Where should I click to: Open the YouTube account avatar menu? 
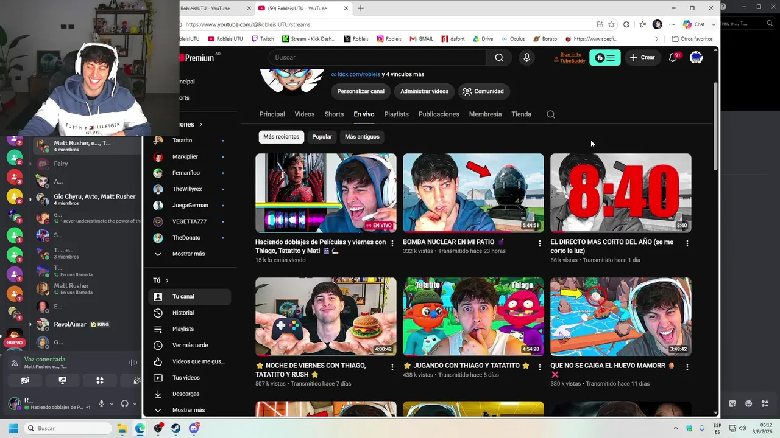pyautogui.click(x=696, y=57)
